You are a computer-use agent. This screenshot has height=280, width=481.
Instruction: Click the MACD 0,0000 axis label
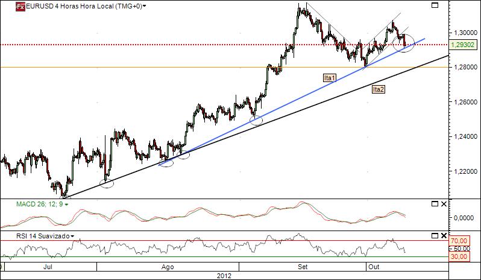(x=464, y=218)
